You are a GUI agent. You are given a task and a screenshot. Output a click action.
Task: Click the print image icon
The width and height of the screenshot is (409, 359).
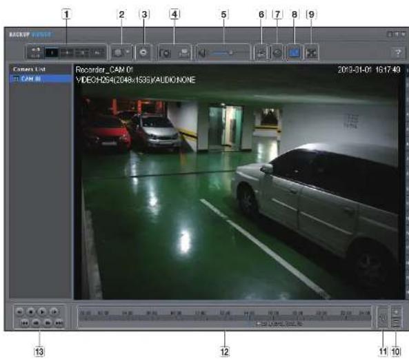click(184, 53)
